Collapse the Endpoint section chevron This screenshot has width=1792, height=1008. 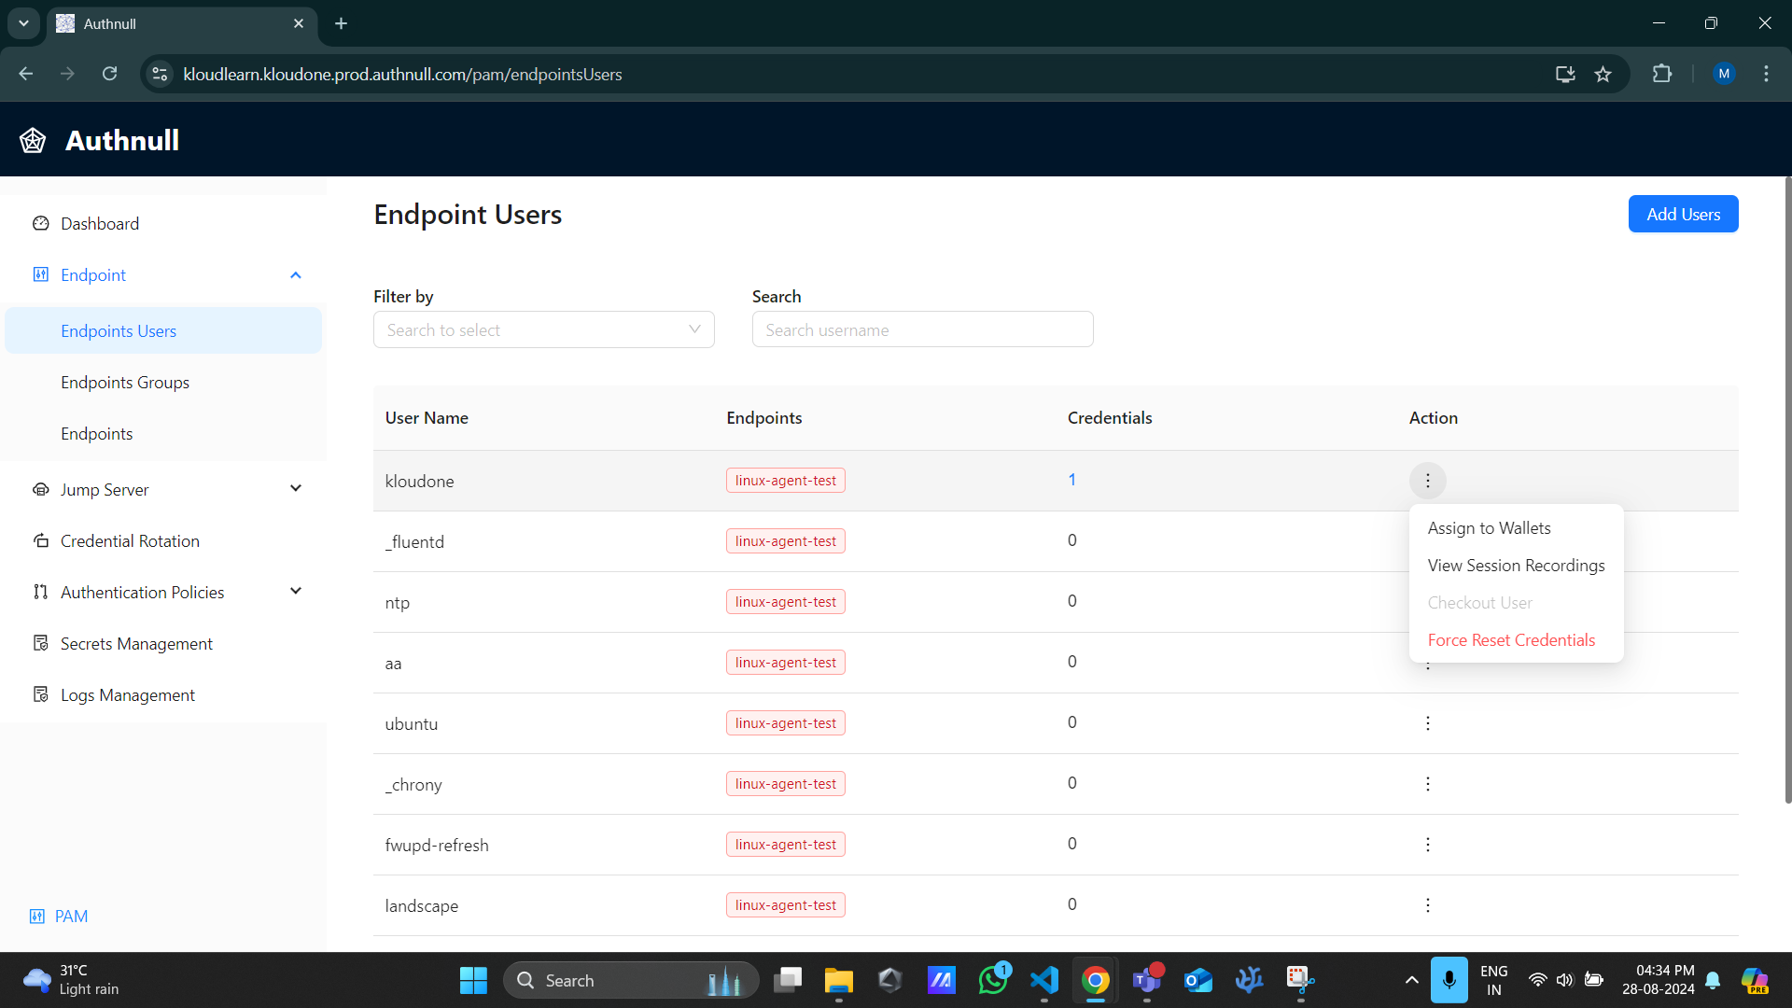click(x=295, y=274)
